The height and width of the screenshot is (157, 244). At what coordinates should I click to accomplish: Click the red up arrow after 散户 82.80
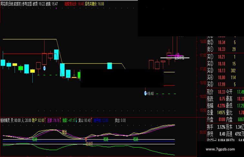click(x=45, y=120)
